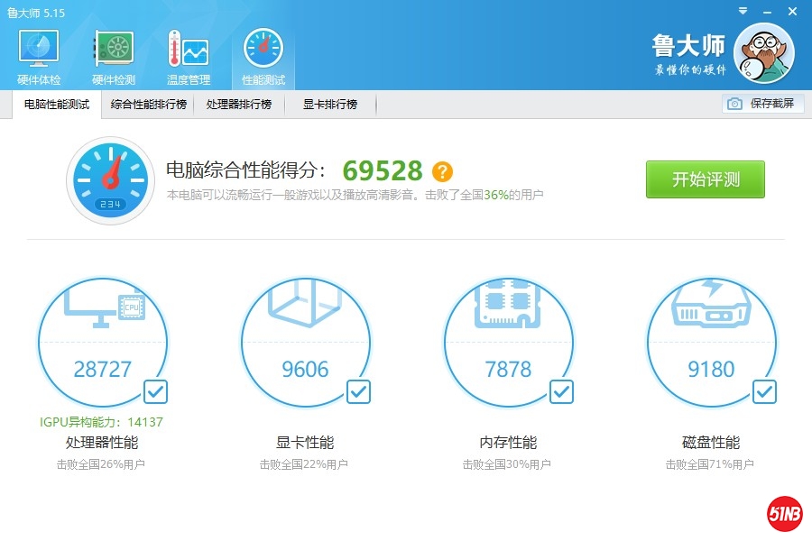Click the green 开始评测 button
The image size is (812, 541).
pyautogui.click(x=705, y=179)
